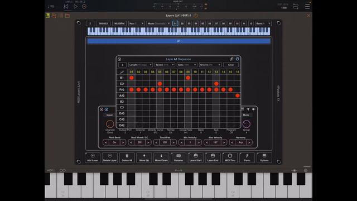Open the Mode dropdown

coord(158,23)
